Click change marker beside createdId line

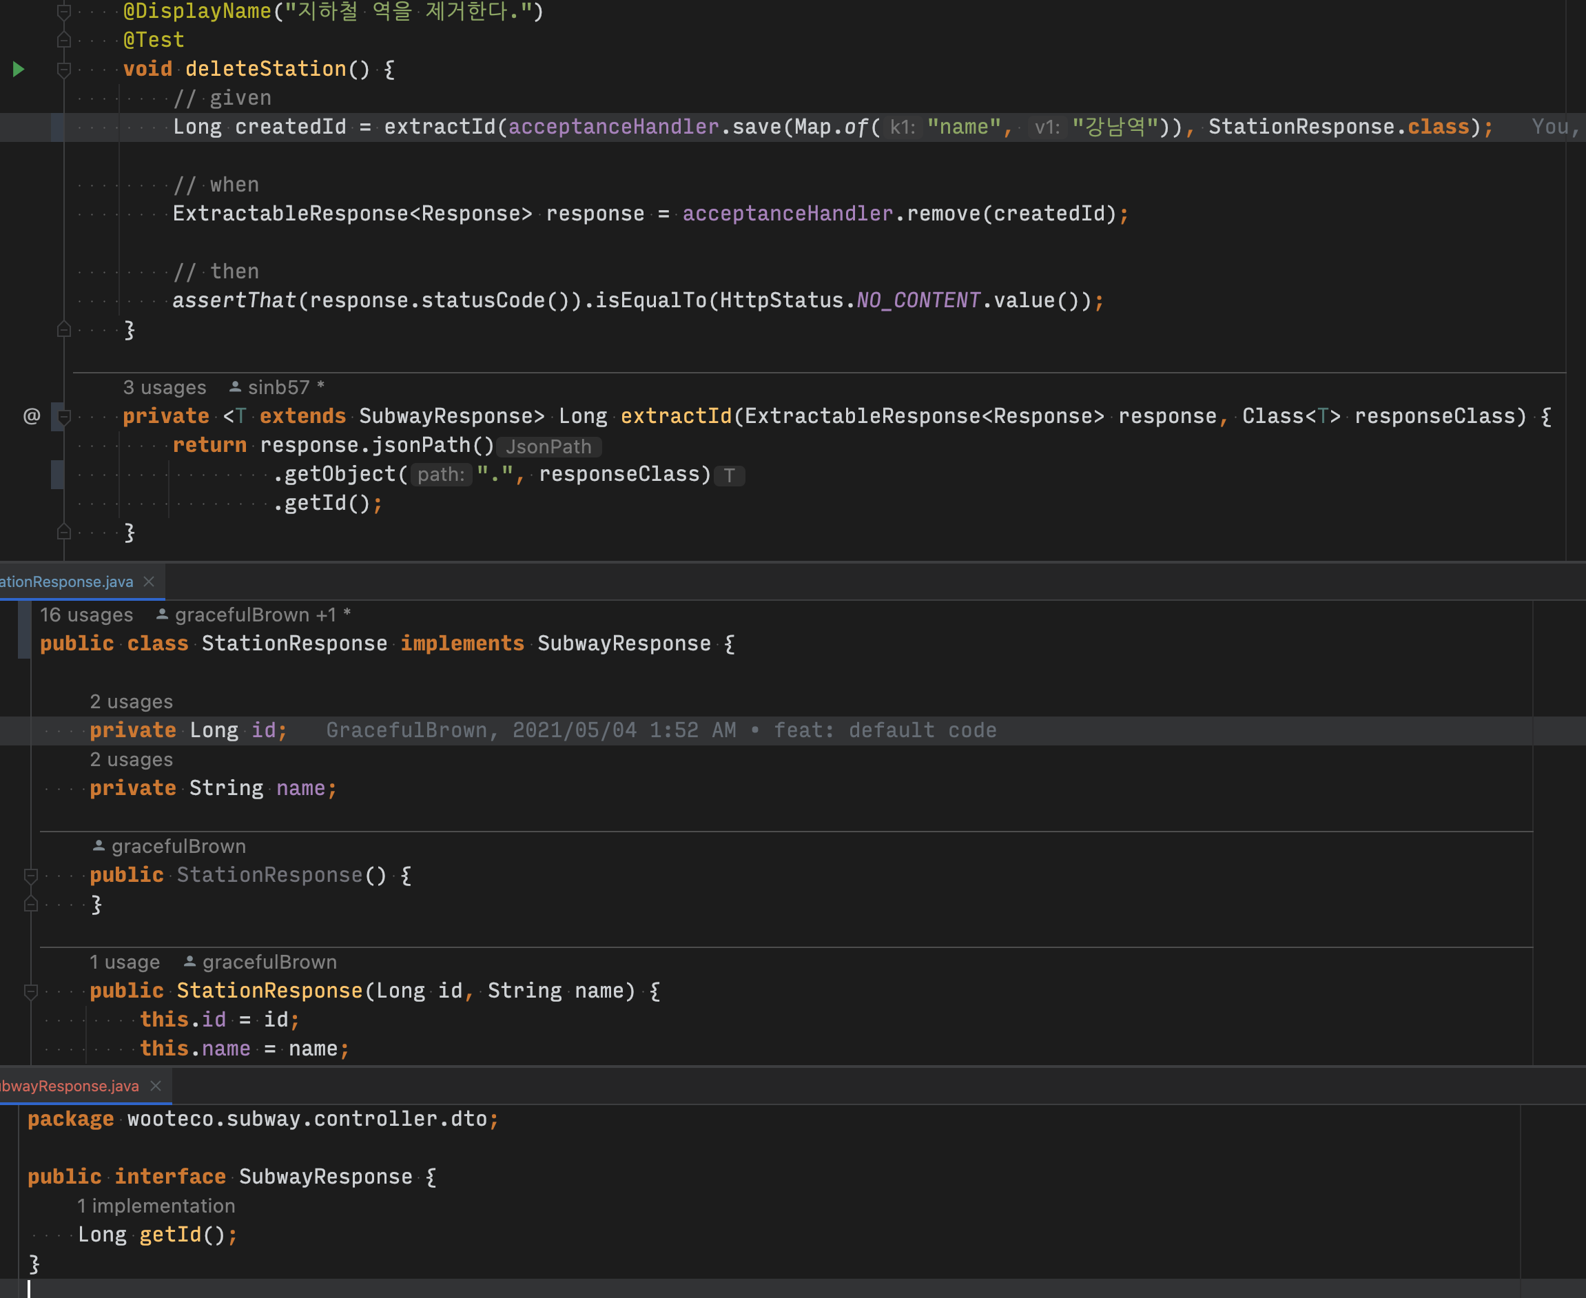tap(56, 127)
